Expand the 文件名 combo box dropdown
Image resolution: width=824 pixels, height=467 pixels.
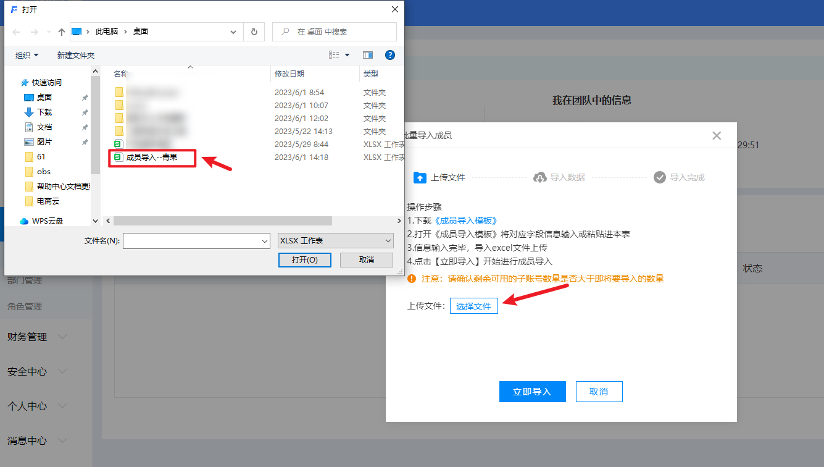click(265, 241)
